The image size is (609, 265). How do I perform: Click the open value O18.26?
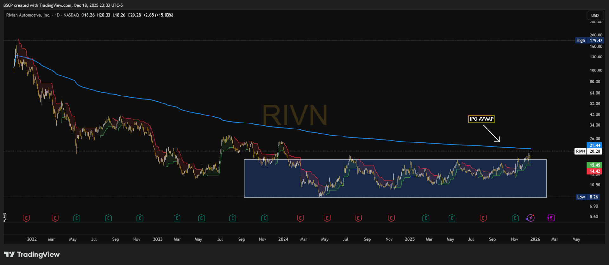88,15
